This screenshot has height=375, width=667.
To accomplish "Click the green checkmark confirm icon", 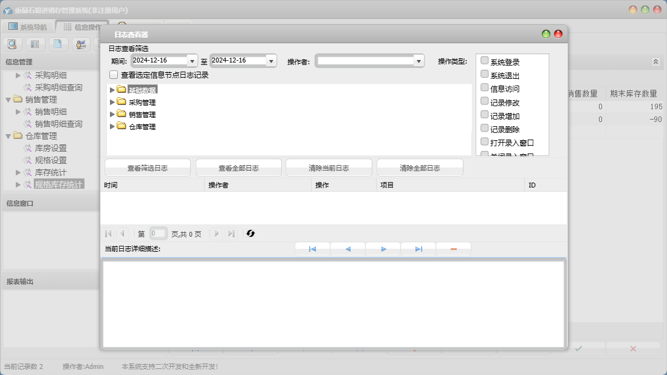I will click(x=578, y=349).
